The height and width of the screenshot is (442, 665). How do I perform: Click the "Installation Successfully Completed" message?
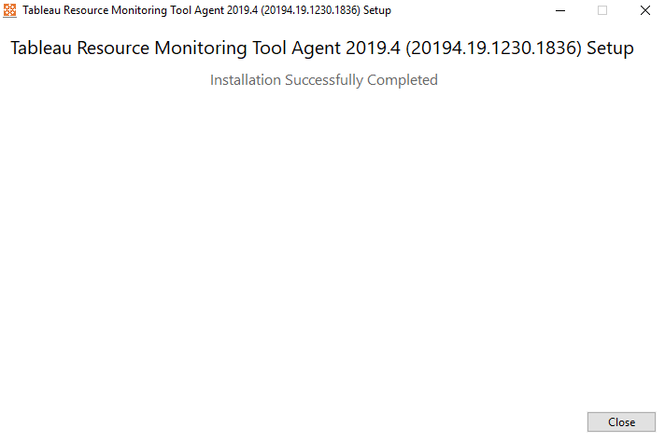coord(324,80)
